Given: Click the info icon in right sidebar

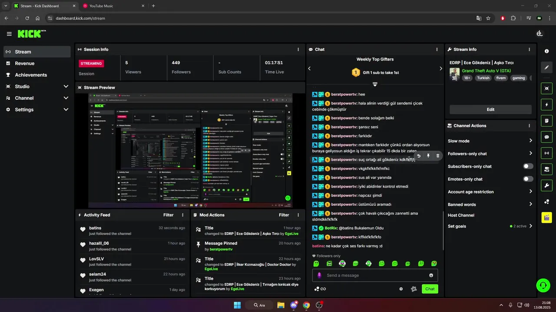Looking at the screenshot, I should click(546, 51).
